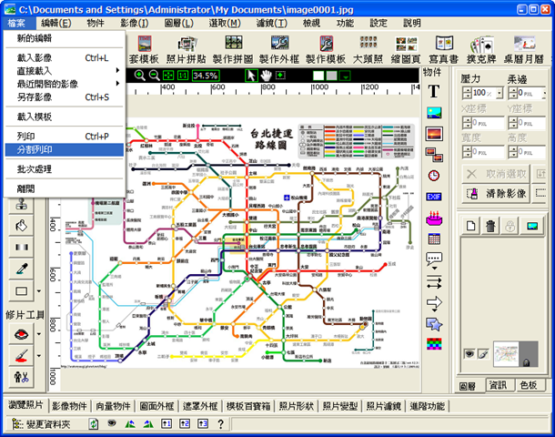
Task: Click the delete layer trash icon
Action: [x=490, y=226]
